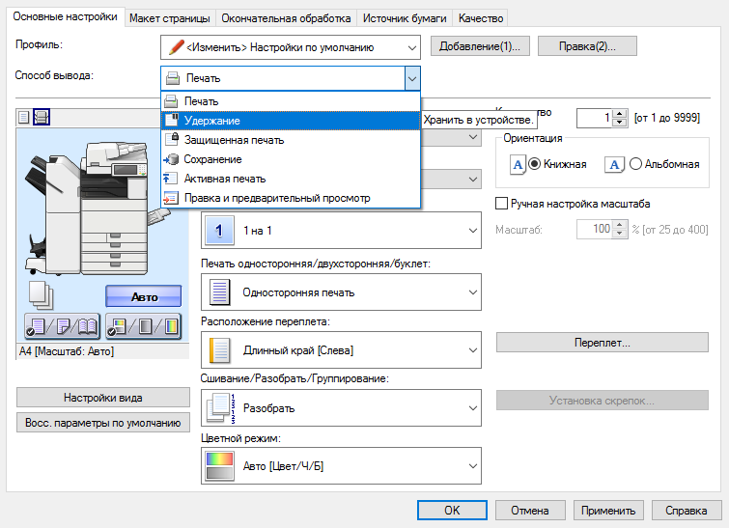Click the Масштаб up spinner arrow
The width and height of the screenshot is (729, 528).
(x=619, y=225)
